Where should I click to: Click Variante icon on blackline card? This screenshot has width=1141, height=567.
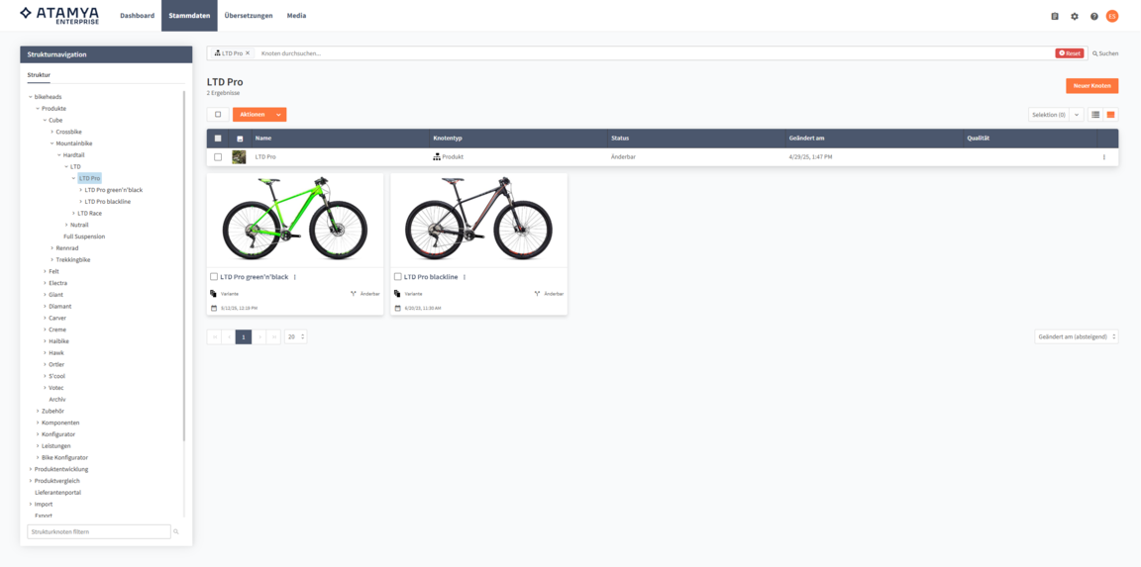coord(397,294)
